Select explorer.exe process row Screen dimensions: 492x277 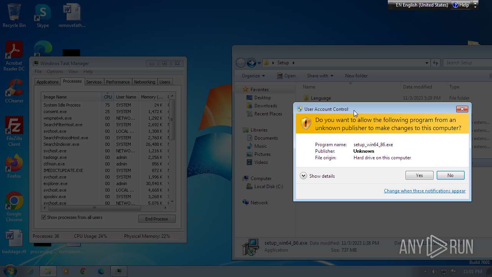tap(105, 184)
